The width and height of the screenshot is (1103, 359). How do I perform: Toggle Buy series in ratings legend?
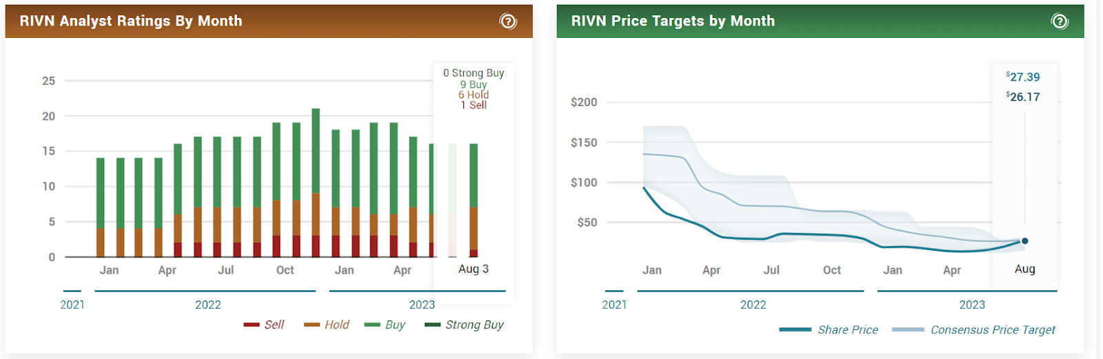[385, 325]
